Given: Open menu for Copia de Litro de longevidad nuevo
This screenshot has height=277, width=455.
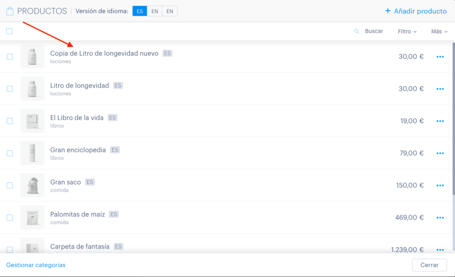Looking at the screenshot, I should coord(440,56).
